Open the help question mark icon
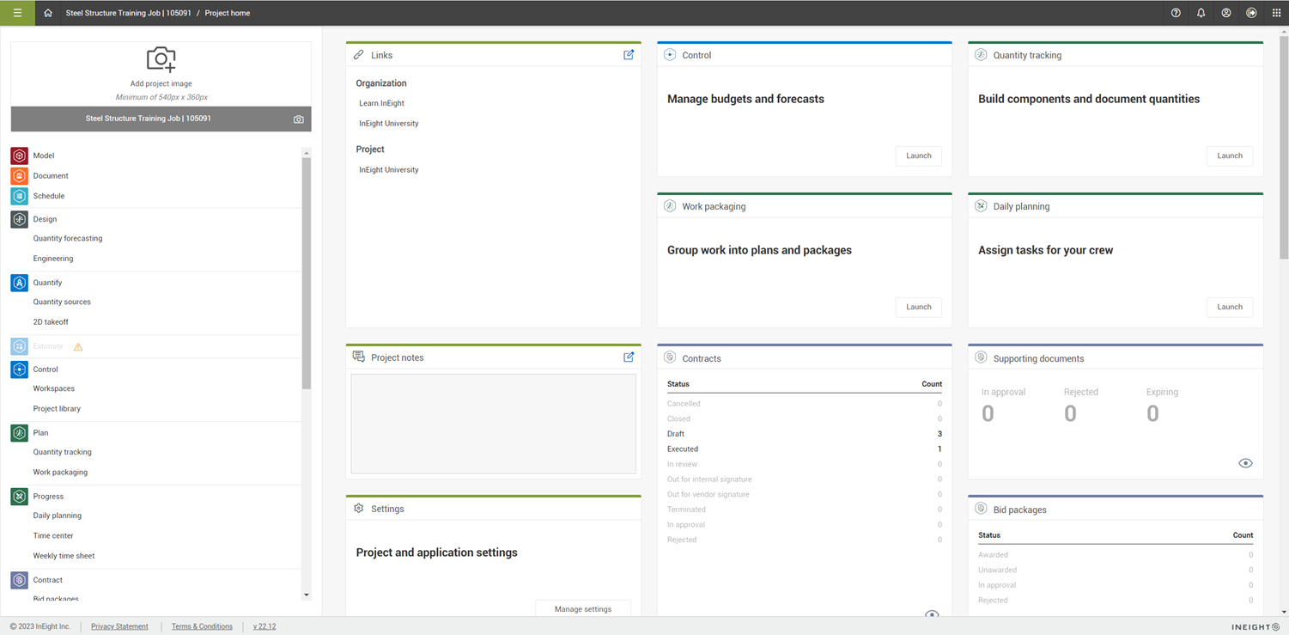1289x635 pixels. 1176,13
